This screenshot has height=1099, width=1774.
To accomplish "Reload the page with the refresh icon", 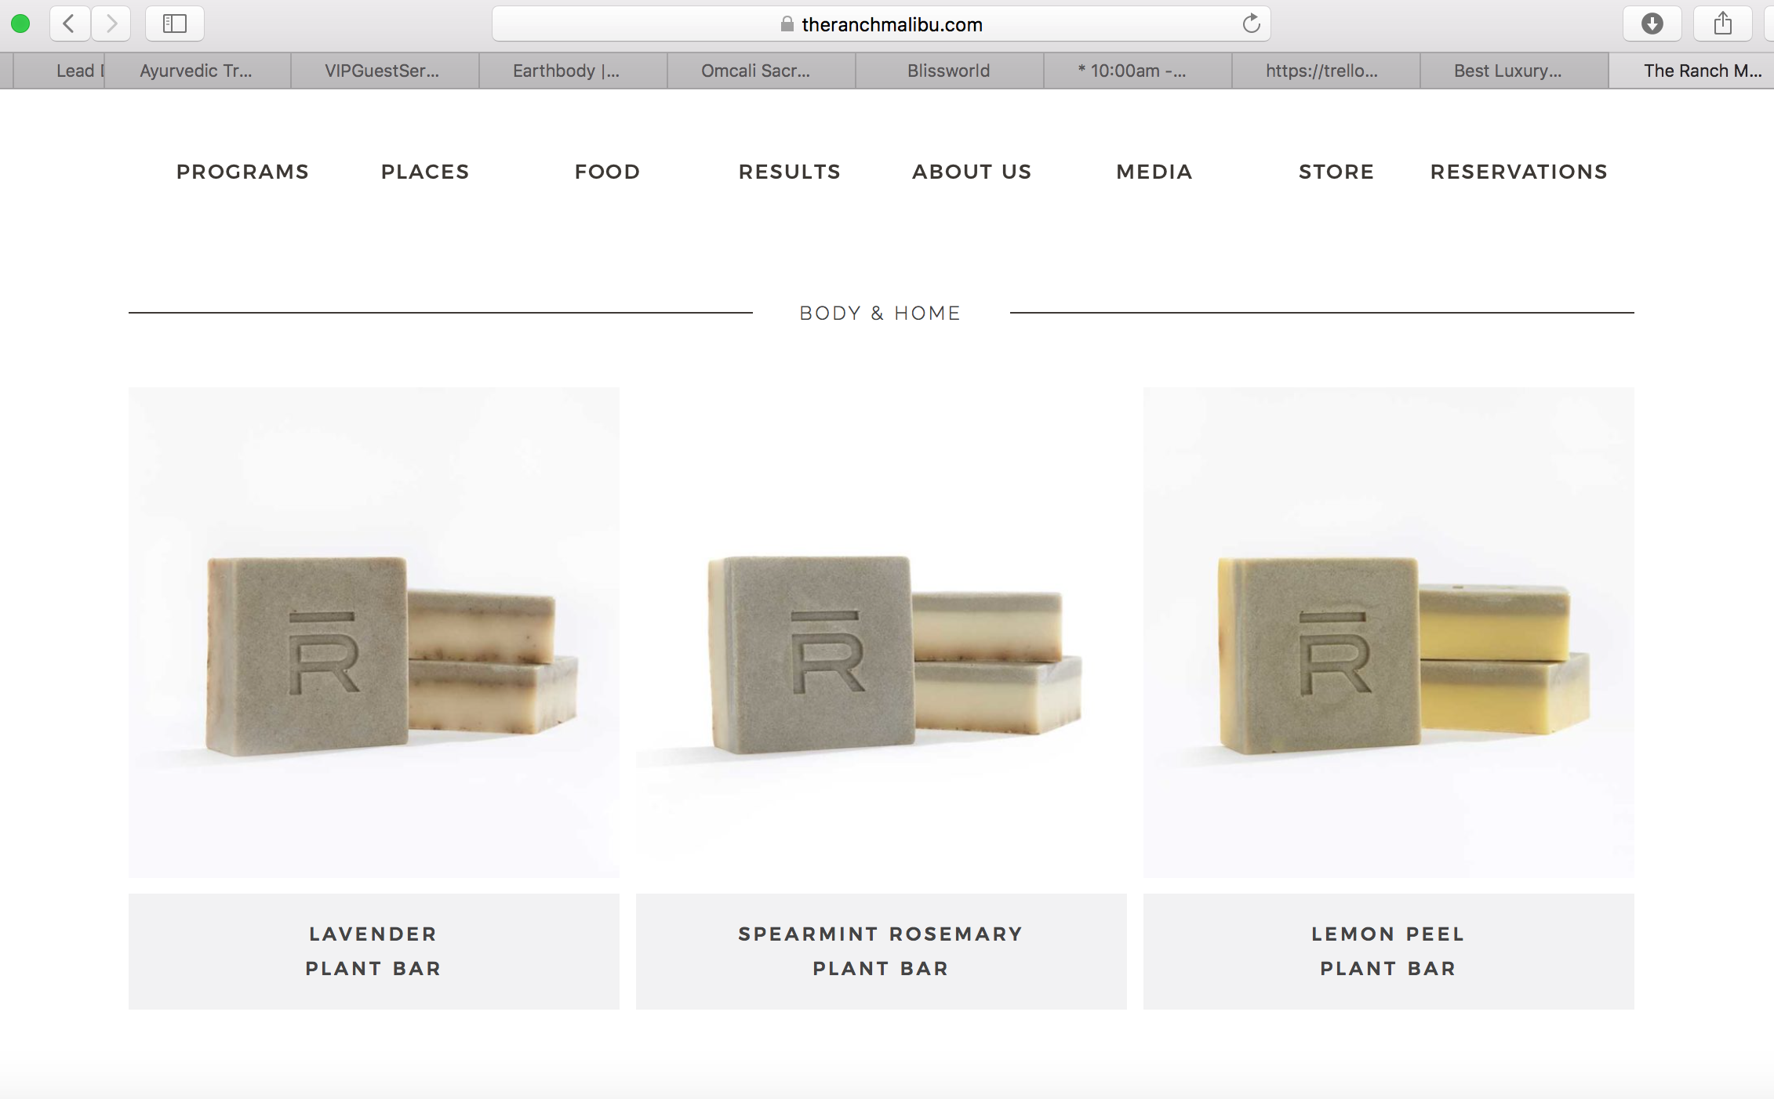I will click(1251, 24).
